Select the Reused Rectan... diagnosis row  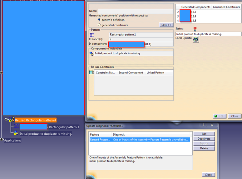point(140,140)
